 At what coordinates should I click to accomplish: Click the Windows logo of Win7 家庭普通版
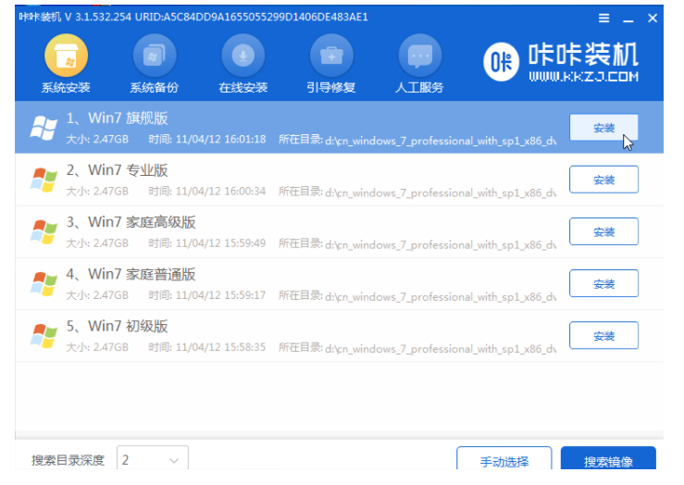44,284
